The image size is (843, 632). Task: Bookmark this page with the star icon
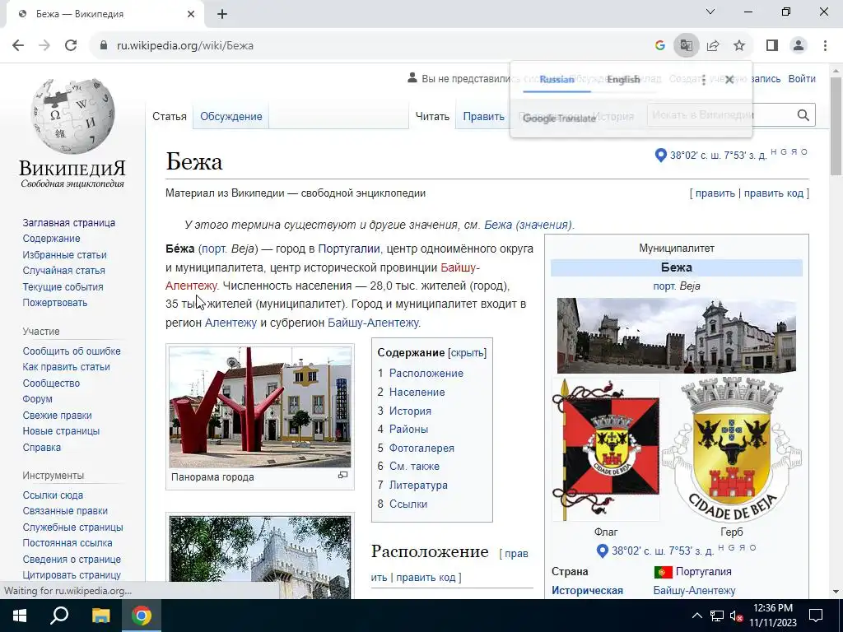739,46
